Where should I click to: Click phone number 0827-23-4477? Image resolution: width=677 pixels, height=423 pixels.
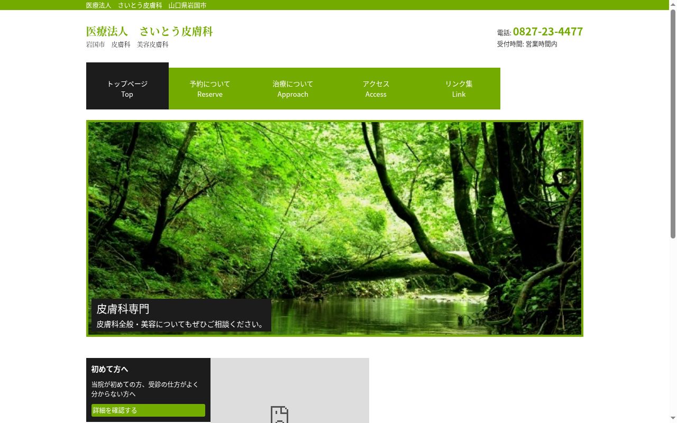(x=548, y=31)
